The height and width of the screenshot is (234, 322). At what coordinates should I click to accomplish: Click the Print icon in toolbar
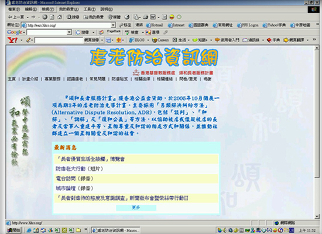point(146,17)
